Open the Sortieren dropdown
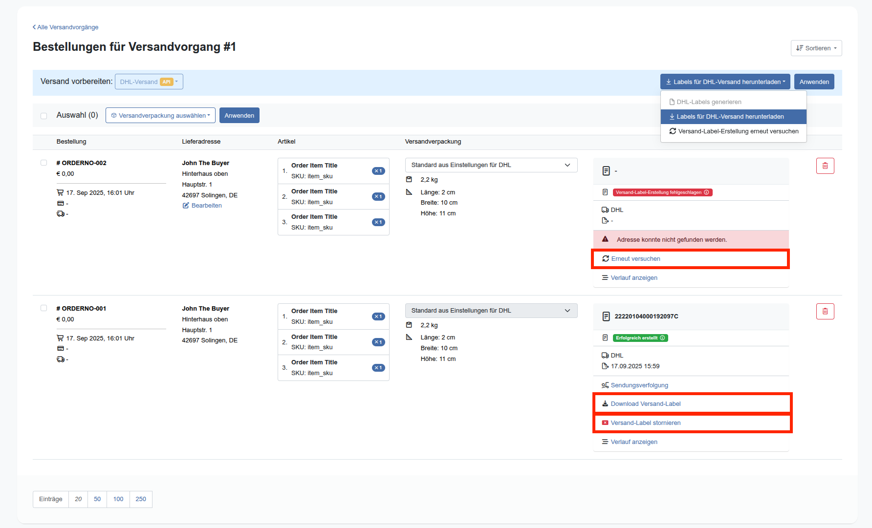 (816, 48)
